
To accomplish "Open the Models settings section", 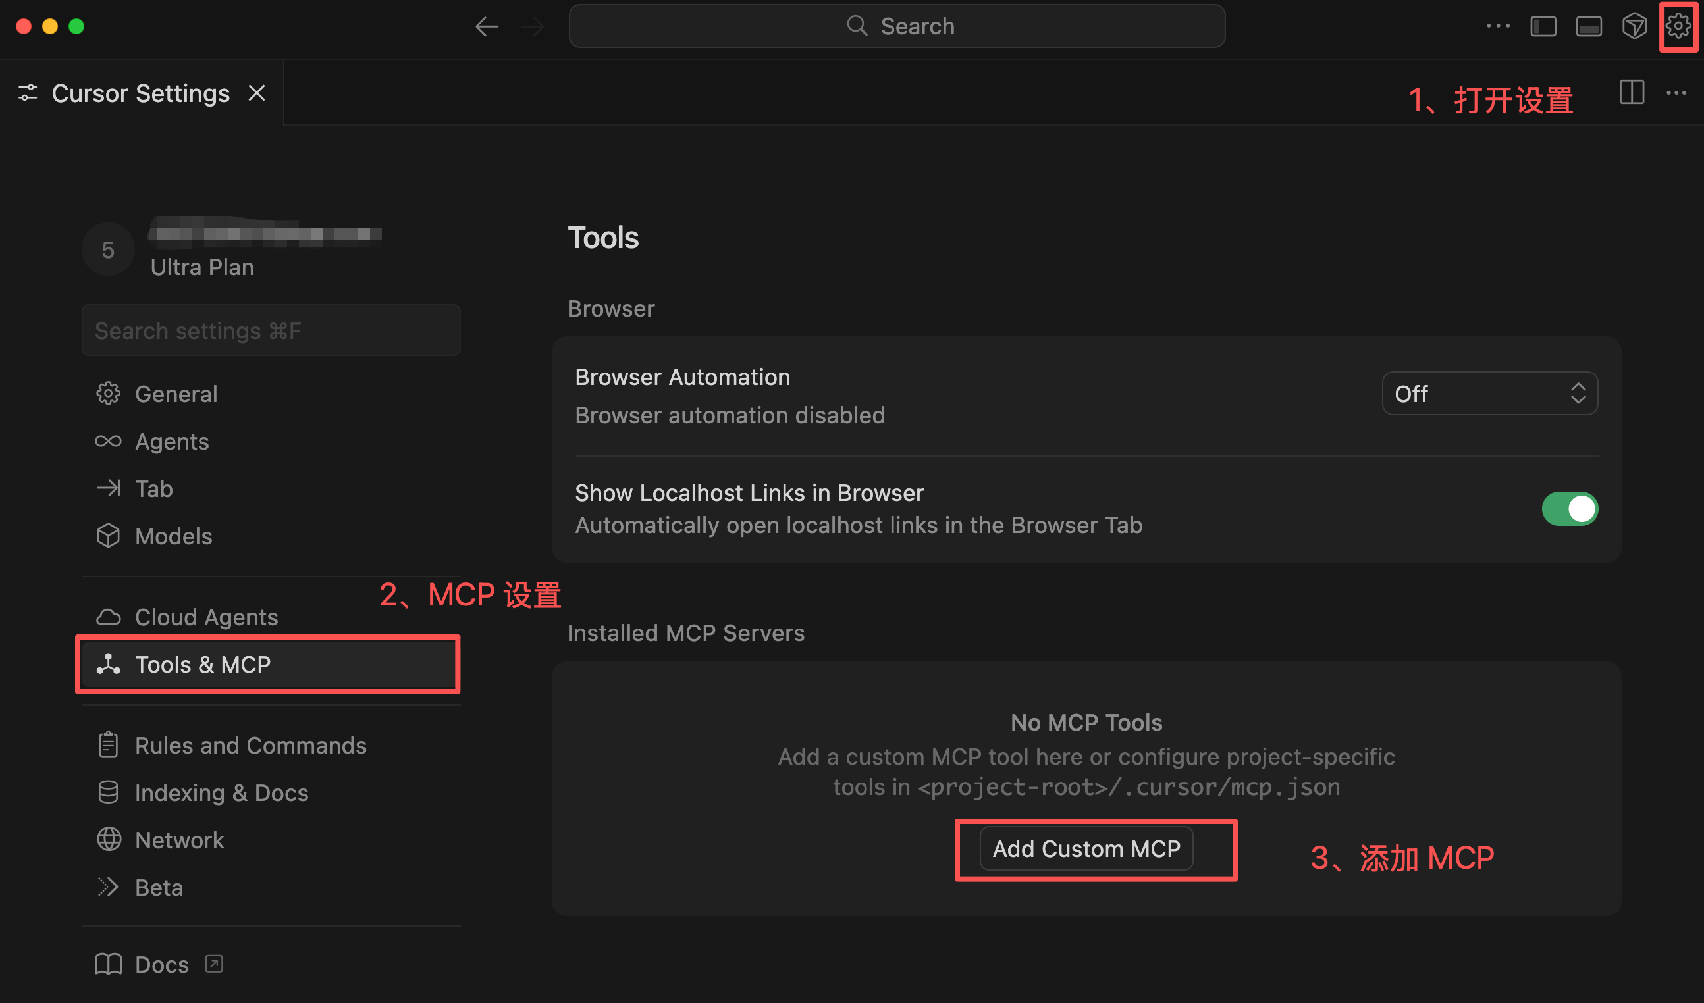I will pos(173,536).
